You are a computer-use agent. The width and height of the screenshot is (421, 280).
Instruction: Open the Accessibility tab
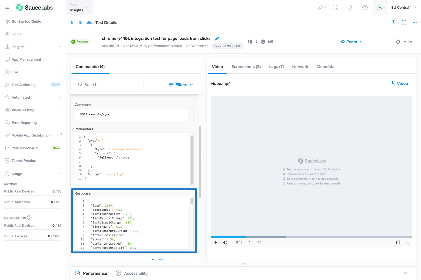pyautogui.click(x=132, y=273)
